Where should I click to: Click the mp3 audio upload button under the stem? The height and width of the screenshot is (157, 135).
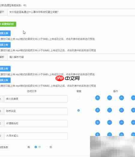[x=5, y=33]
